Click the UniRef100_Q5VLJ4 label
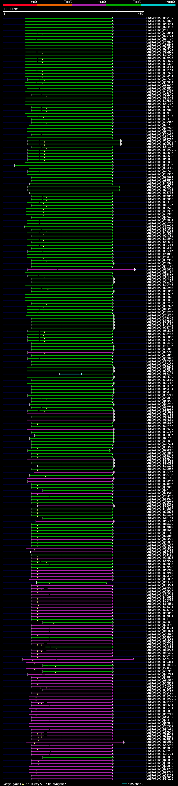The height and width of the screenshot is (786, 178). coord(160,389)
